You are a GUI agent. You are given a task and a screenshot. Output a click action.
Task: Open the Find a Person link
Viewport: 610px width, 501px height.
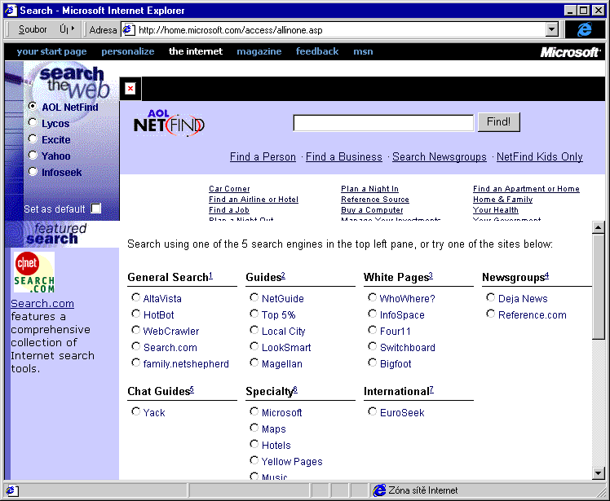263,156
